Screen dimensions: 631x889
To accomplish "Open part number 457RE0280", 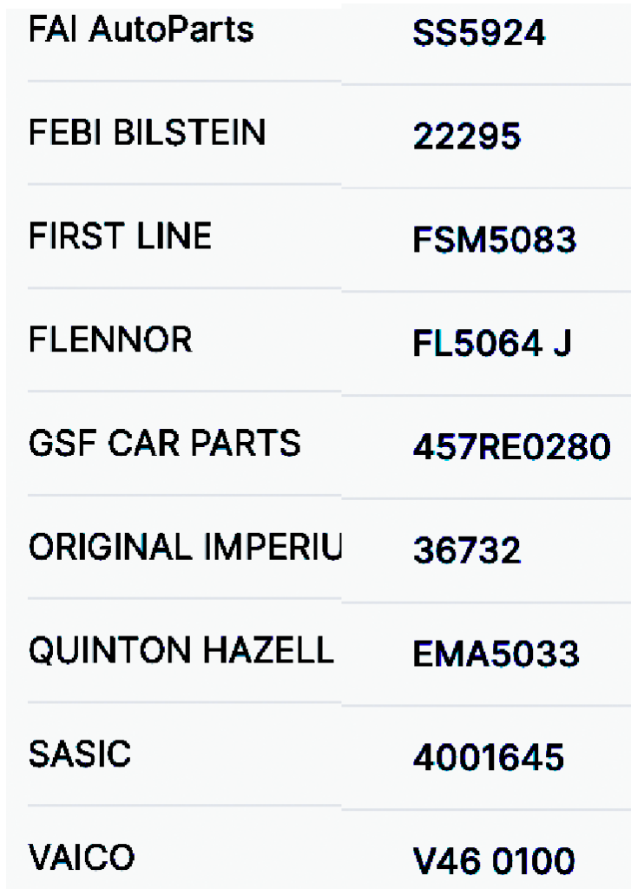I will (511, 448).
